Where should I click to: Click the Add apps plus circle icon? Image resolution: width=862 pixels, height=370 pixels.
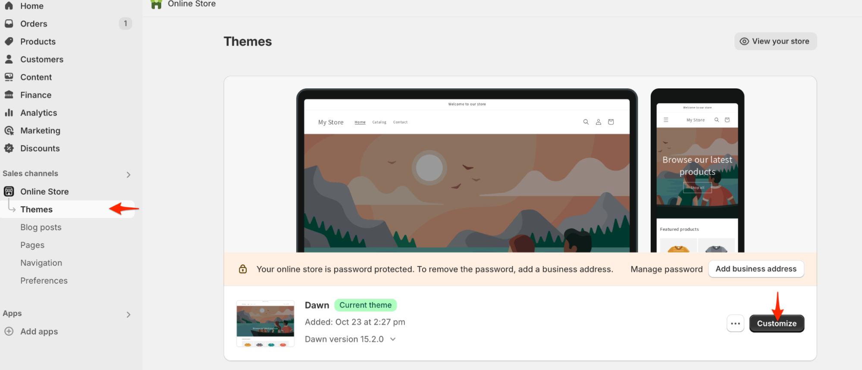pos(9,331)
